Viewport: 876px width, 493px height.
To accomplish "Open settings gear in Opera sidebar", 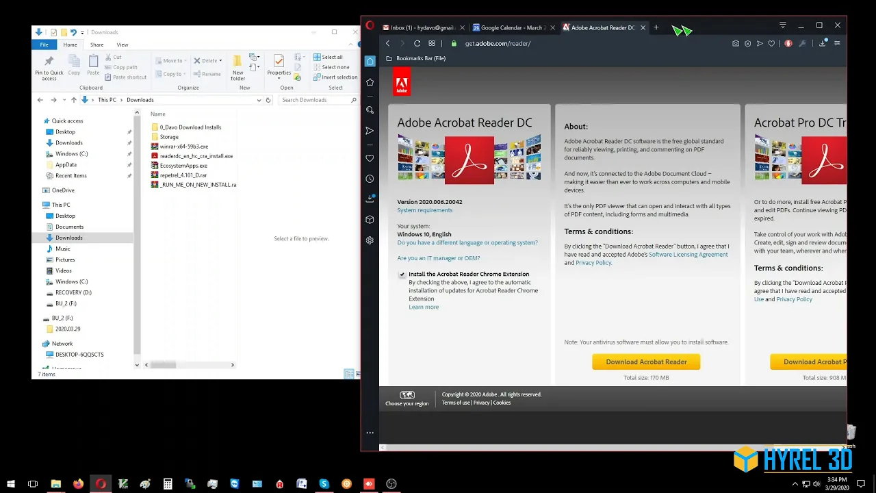I will pos(370,240).
